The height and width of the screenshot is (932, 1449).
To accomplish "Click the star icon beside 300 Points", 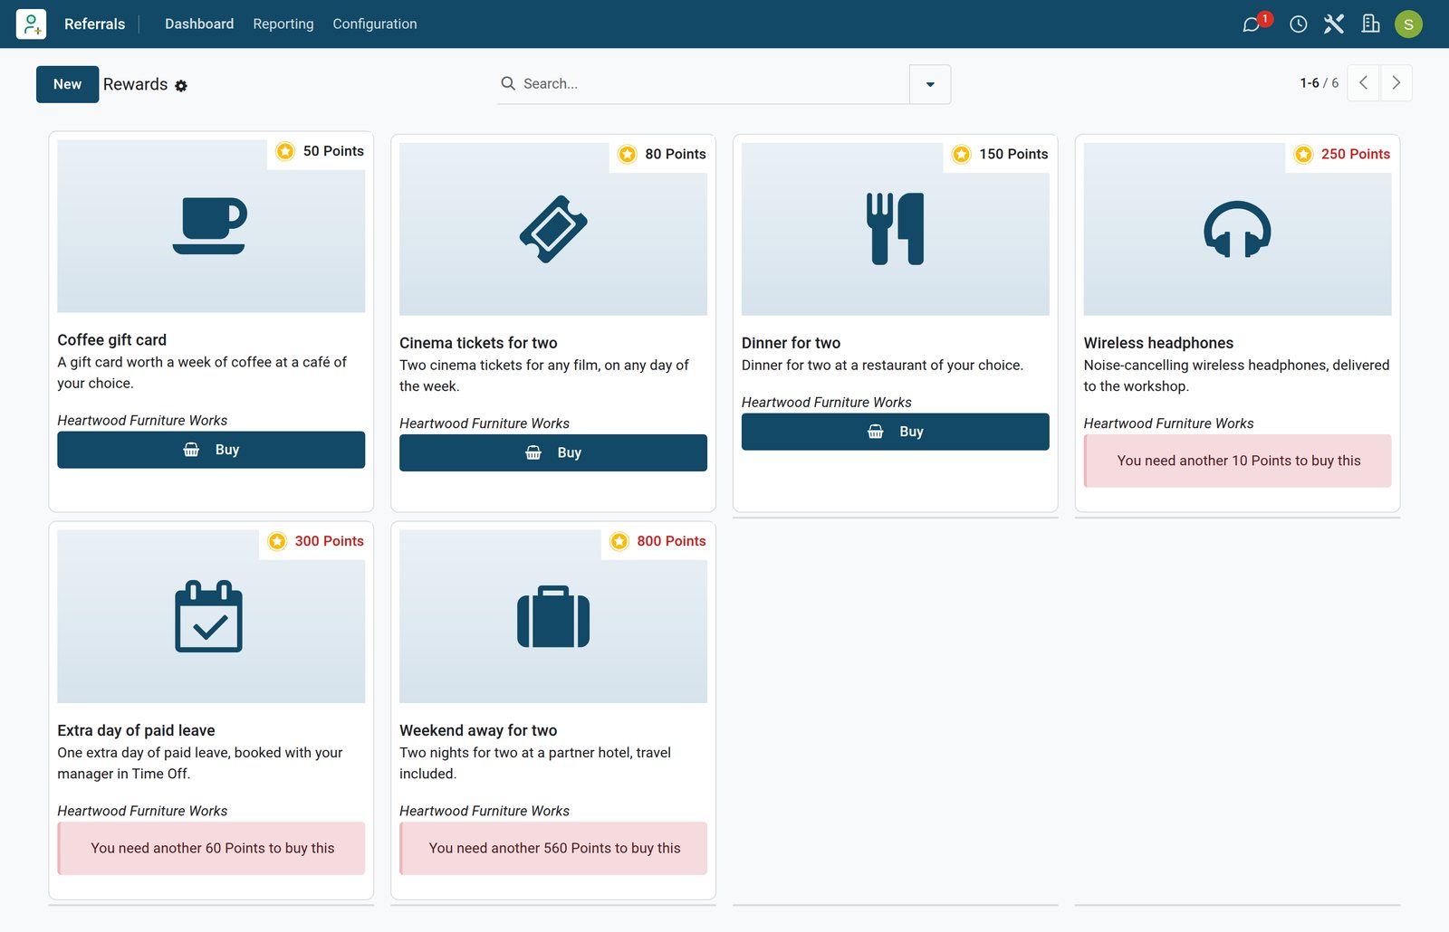I will (277, 541).
